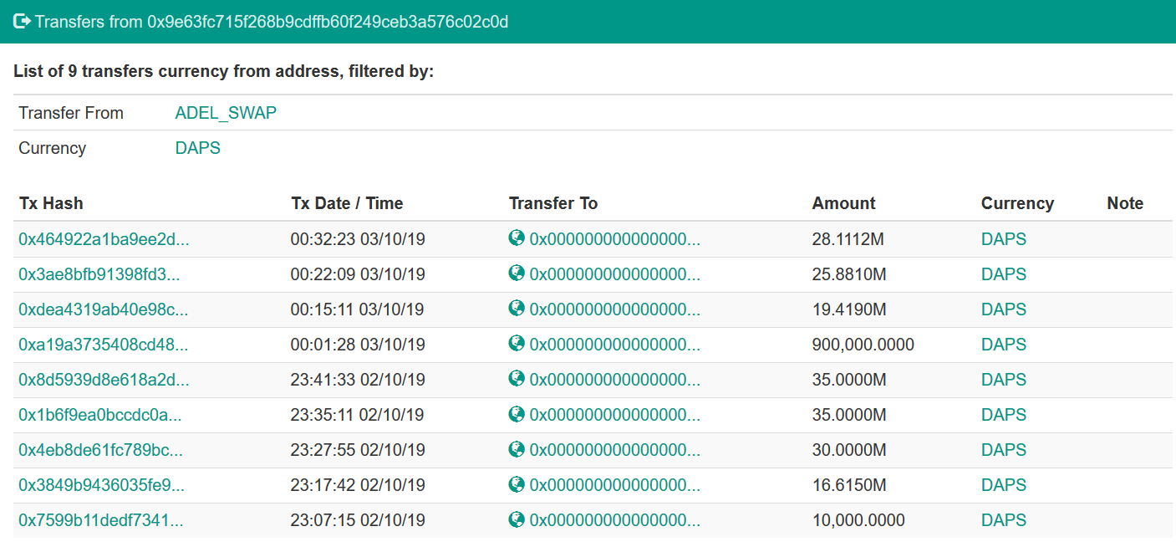Select the amount 10,000.0000

pos(858,520)
